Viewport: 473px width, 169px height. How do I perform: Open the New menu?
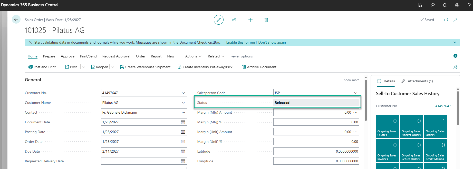tap(171, 56)
